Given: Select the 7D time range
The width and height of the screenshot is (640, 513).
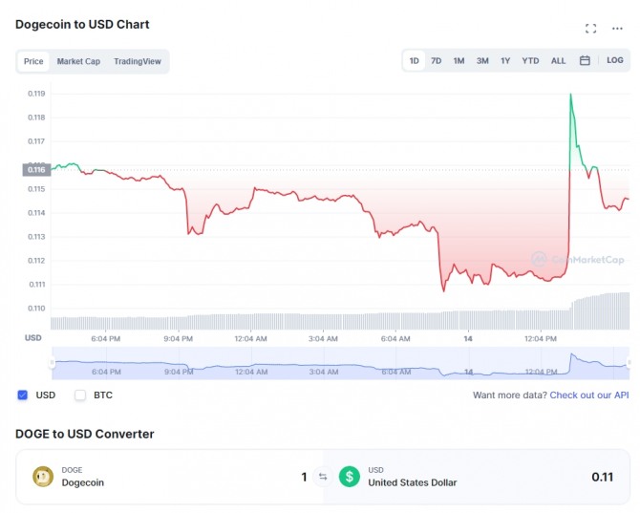Looking at the screenshot, I should point(436,61).
